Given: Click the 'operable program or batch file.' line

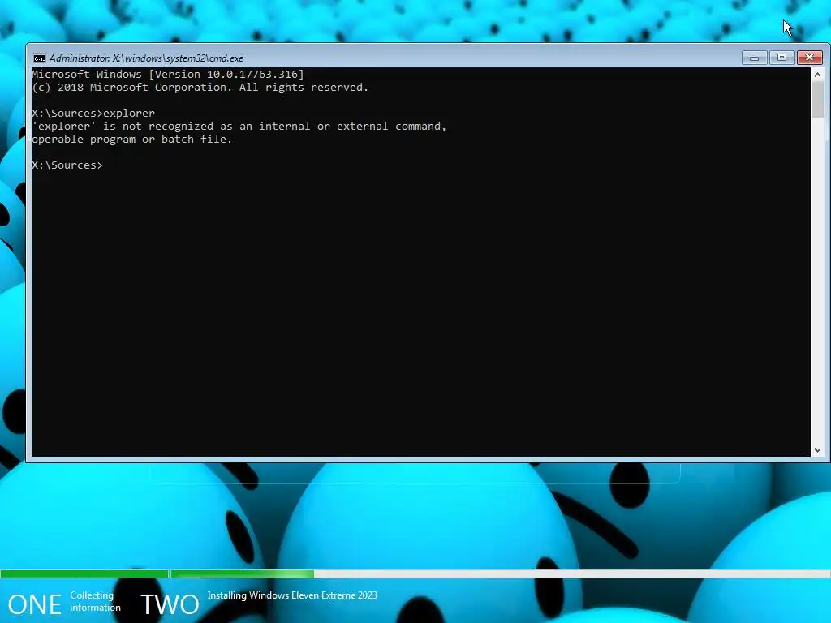Looking at the screenshot, I should pyautogui.click(x=132, y=140).
